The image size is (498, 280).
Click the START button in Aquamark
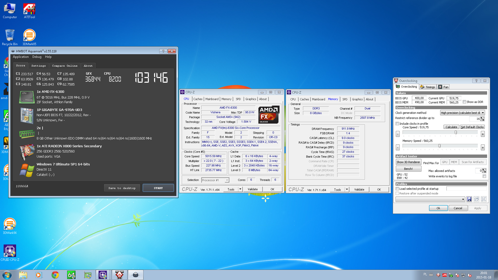click(x=158, y=188)
